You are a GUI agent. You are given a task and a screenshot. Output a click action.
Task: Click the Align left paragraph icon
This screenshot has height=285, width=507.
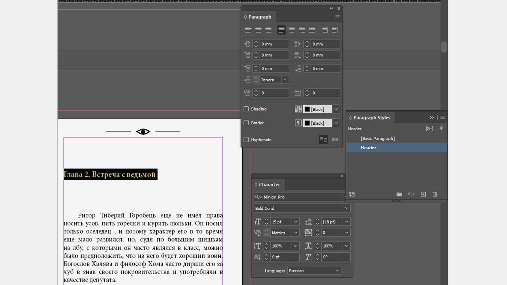(x=248, y=30)
